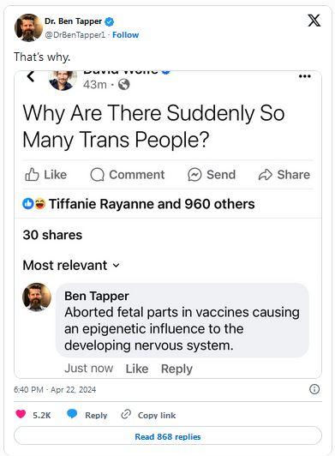Open Read 868 replies
Viewport: 335px width, 456px height.
click(x=168, y=436)
